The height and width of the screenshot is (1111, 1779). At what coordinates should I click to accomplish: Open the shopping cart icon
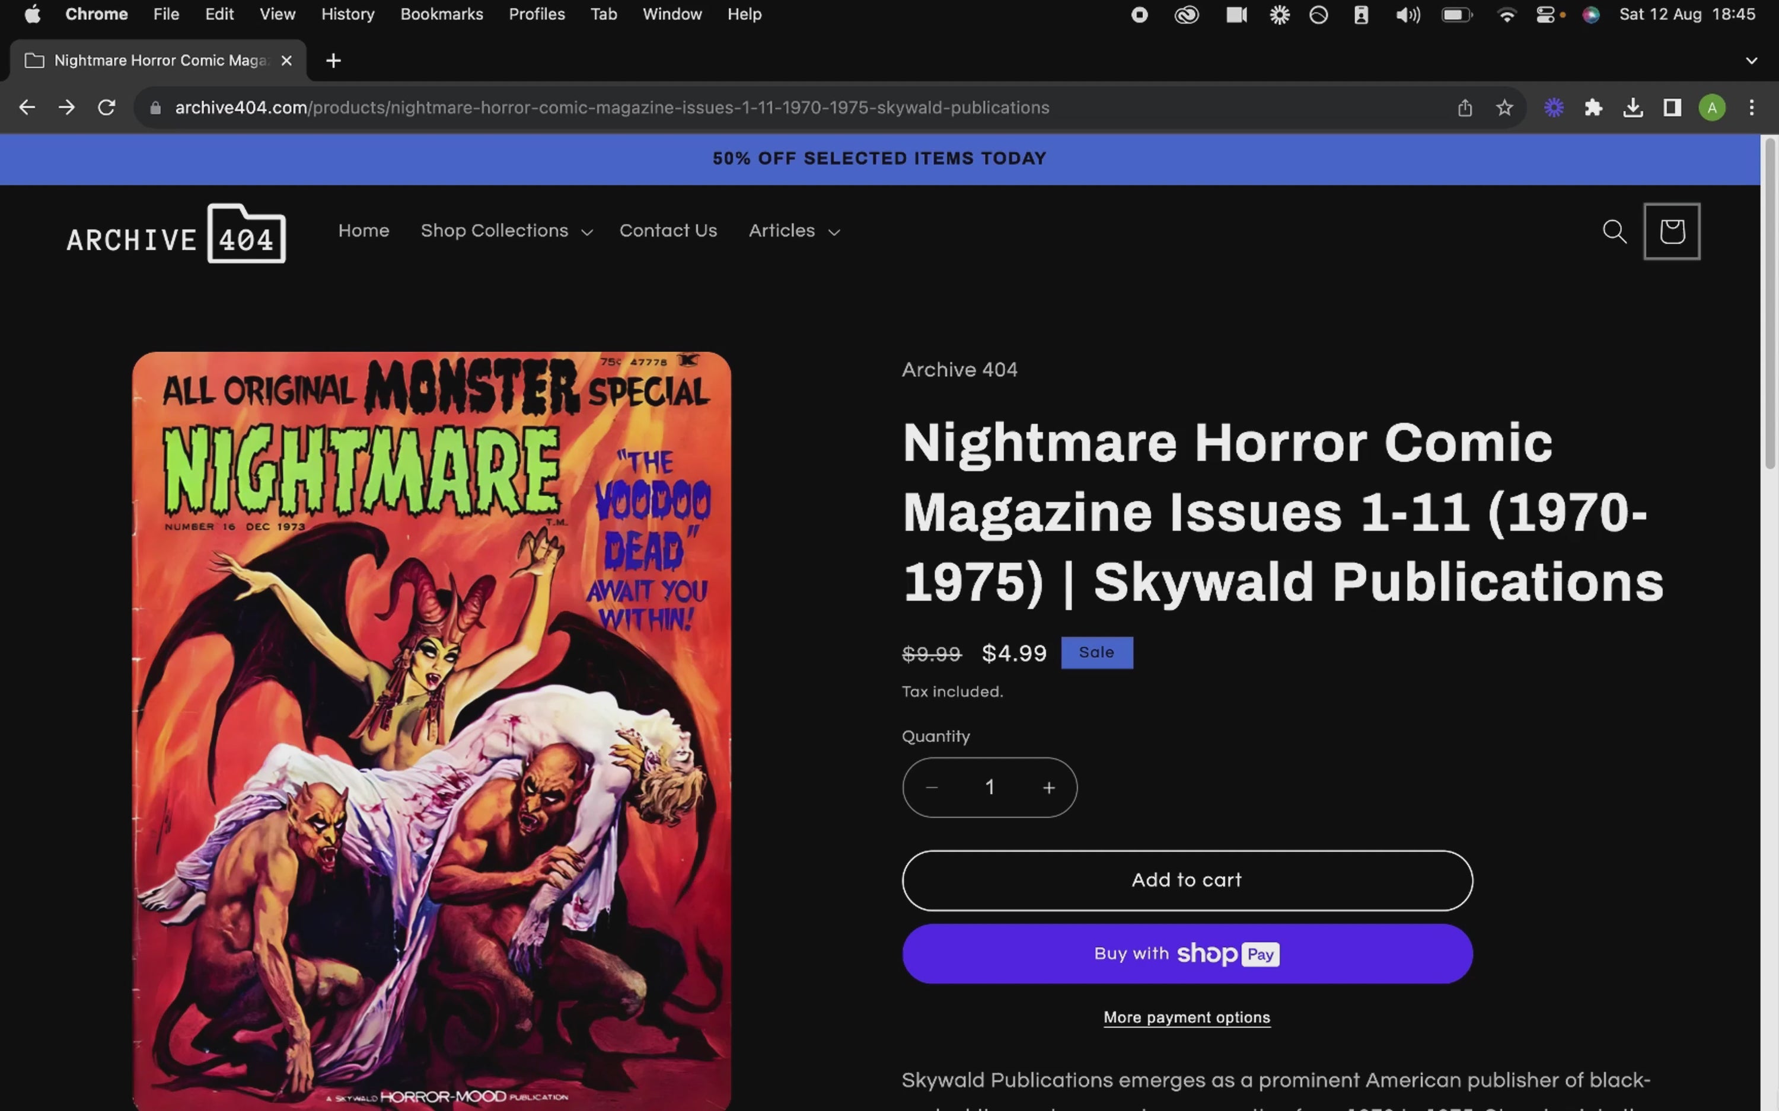click(1672, 232)
